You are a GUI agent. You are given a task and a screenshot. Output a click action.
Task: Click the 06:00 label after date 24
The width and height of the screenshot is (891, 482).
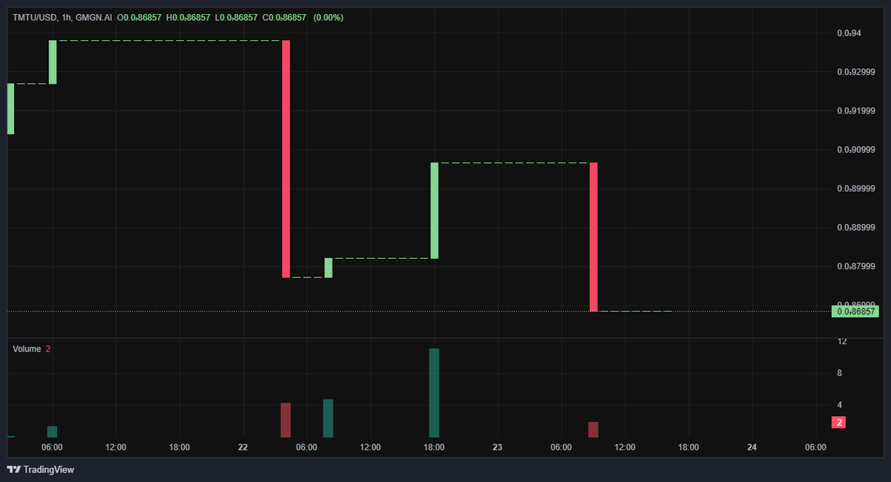pyautogui.click(x=816, y=447)
